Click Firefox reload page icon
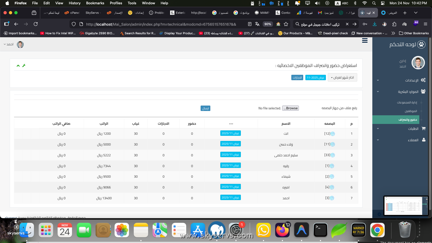 click(36, 24)
